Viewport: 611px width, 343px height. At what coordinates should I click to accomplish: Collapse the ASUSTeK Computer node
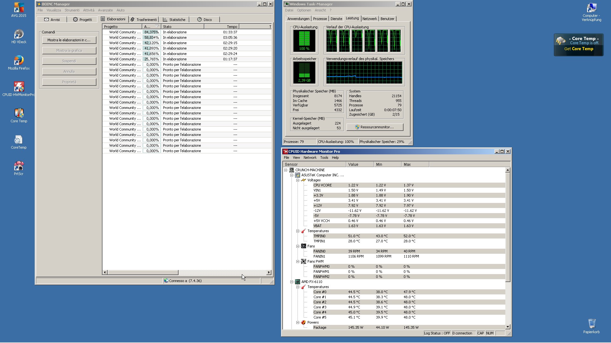291,175
